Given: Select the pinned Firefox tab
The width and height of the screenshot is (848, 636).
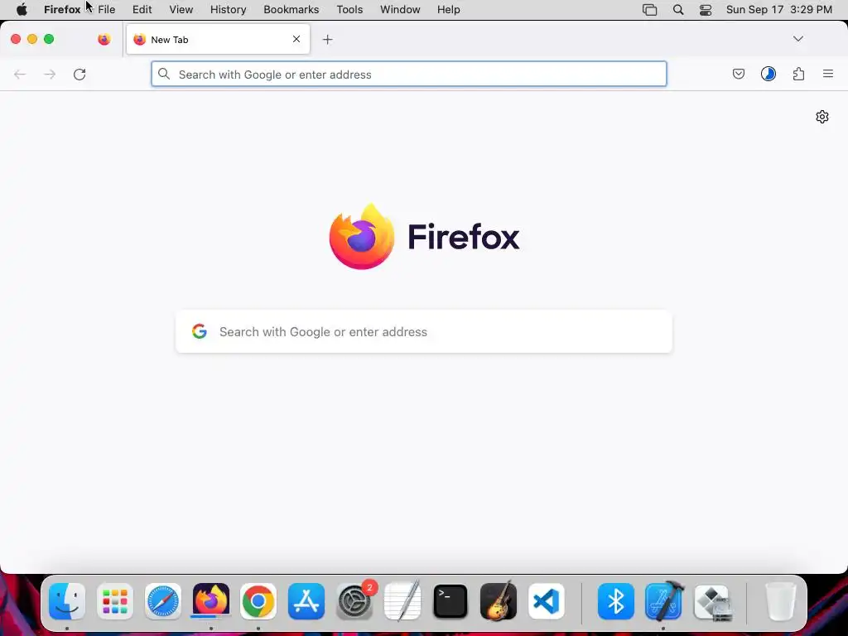Looking at the screenshot, I should pos(104,39).
